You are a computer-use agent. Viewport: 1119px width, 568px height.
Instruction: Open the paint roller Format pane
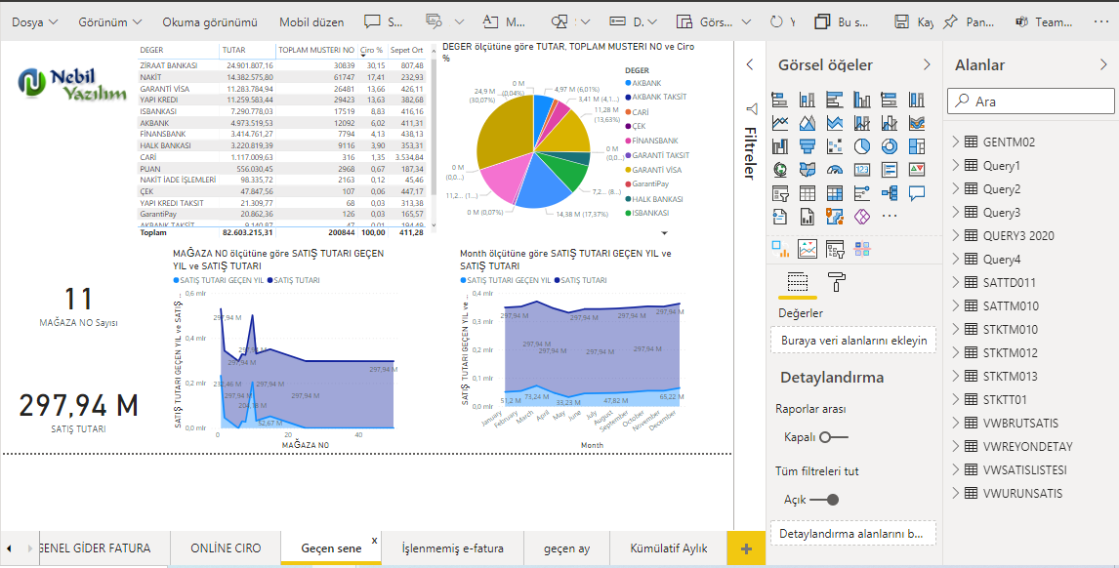[x=837, y=283]
